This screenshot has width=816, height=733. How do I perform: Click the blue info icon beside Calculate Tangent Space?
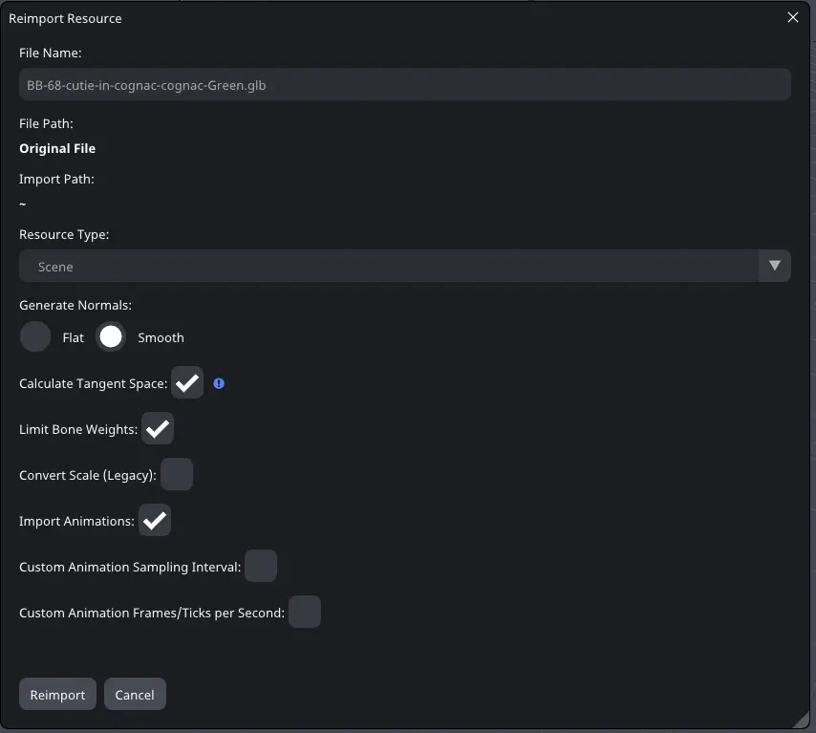click(x=219, y=383)
